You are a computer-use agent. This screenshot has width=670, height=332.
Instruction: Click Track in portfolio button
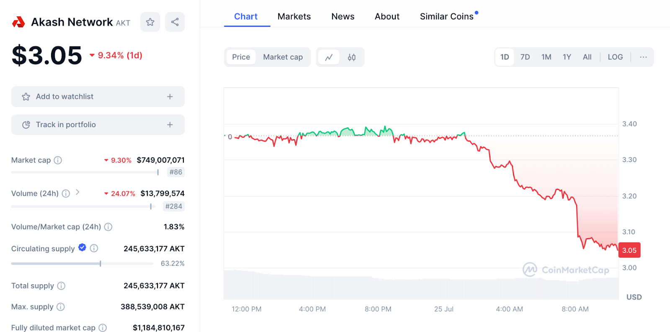(x=98, y=125)
